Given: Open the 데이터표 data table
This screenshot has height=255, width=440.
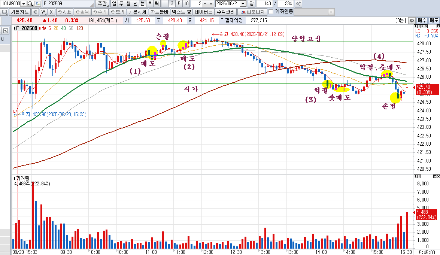Looking at the screenshot, I should [204, 12].
